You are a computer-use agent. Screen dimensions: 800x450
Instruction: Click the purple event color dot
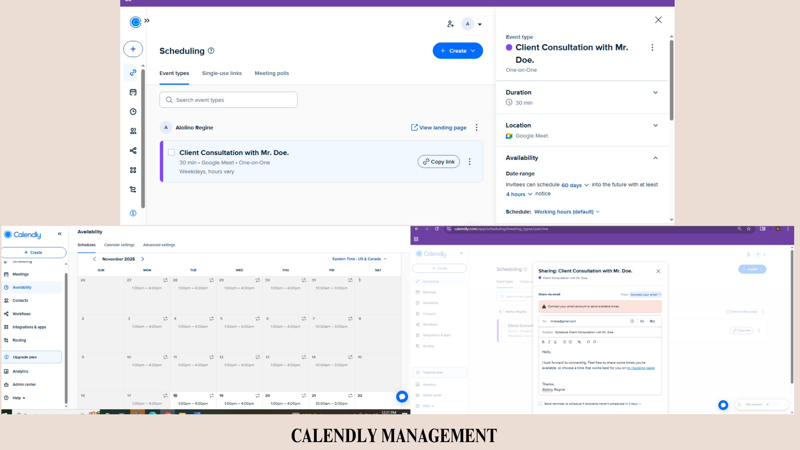coord(509,47)
